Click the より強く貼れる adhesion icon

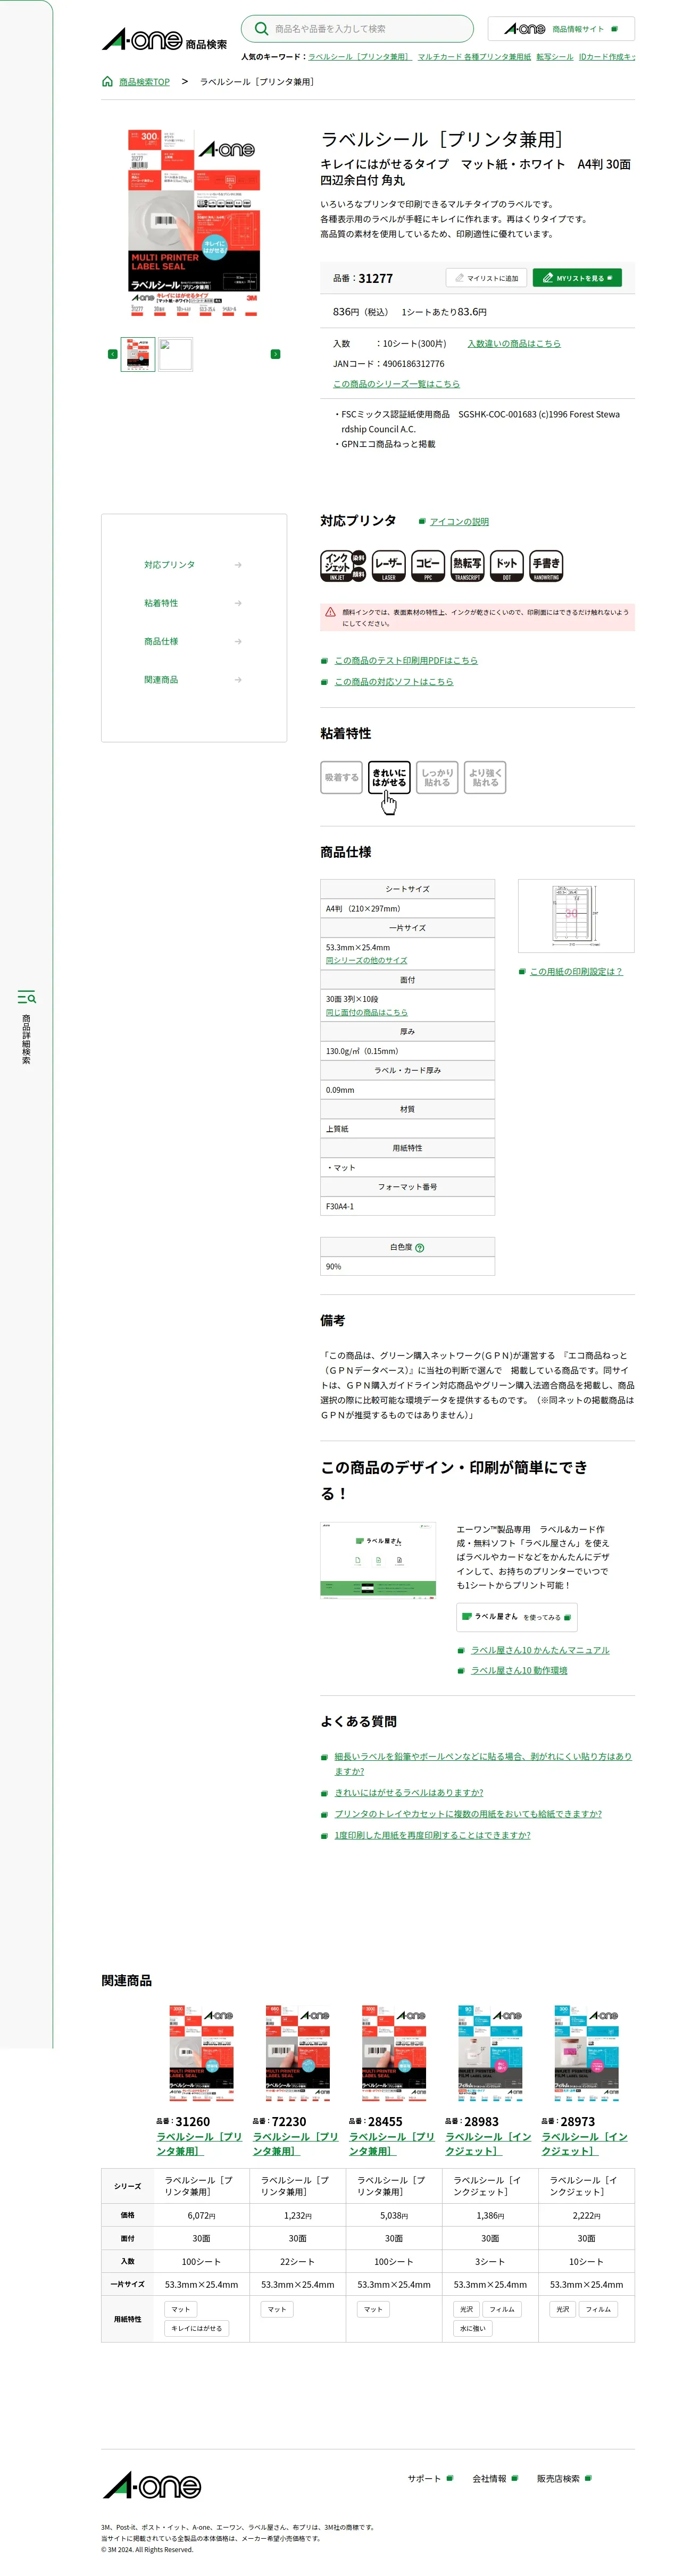pyautogui.click(x=485, y=778)
